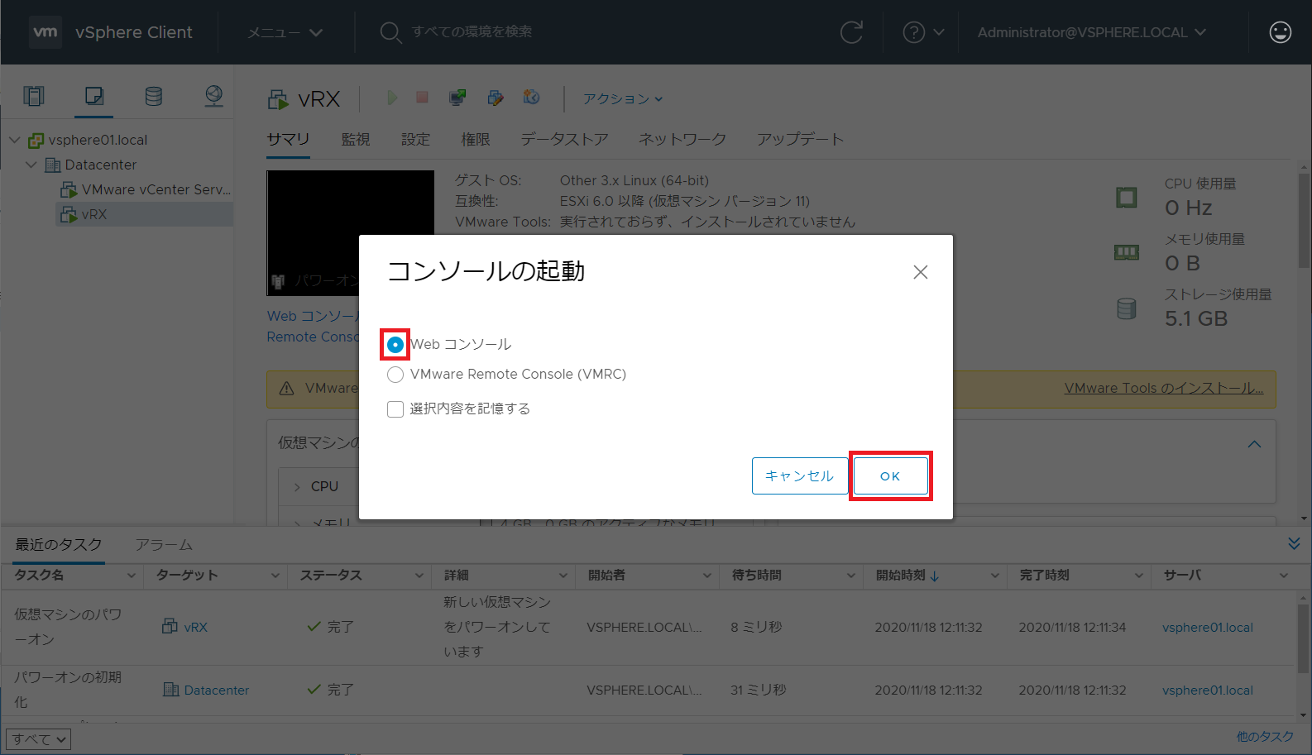Click the キャンセル button

point(799,476)
